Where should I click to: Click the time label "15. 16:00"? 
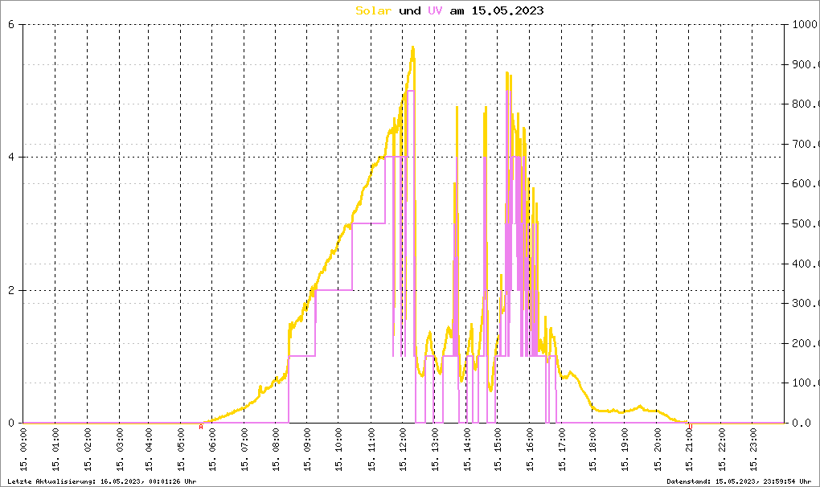529,450
